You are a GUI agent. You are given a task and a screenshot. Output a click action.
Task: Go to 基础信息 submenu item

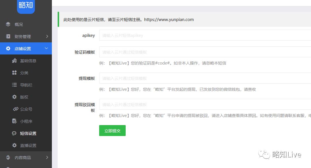coord(26,61)
